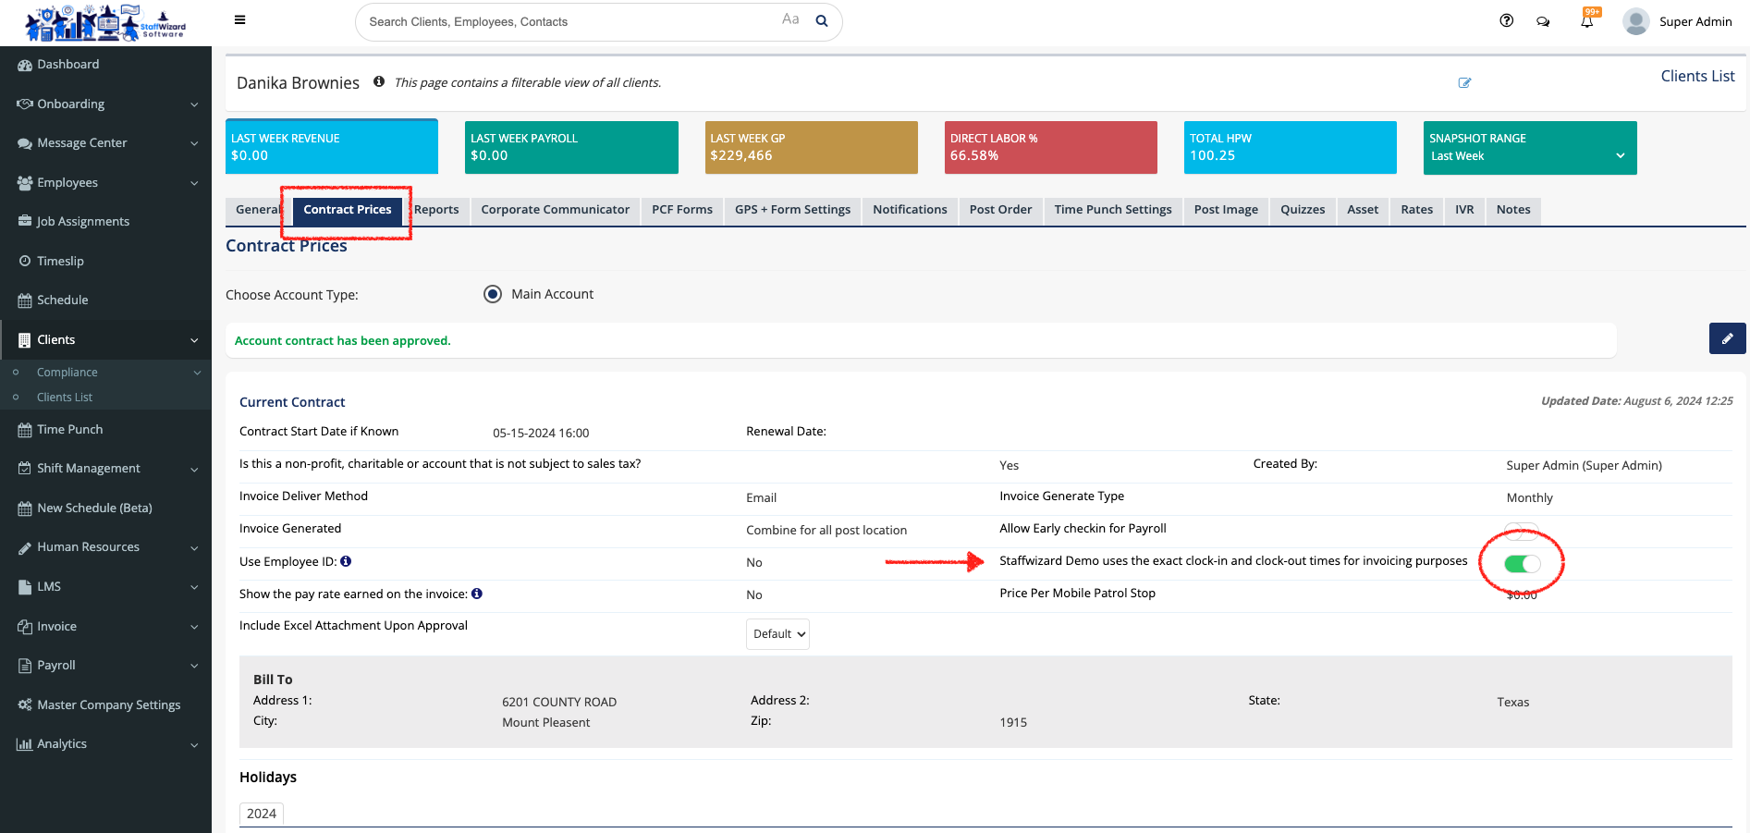
Task: Click the edit icon beside Clients List
Action: coord(1464,83)
